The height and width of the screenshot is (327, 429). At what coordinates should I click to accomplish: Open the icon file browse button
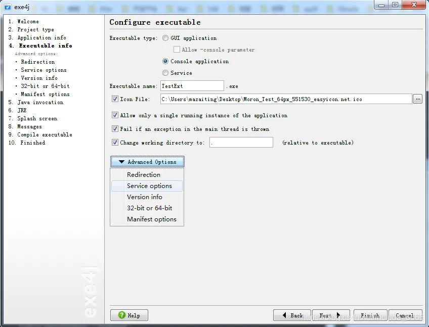pyautogui.click(x=417, y=99)
